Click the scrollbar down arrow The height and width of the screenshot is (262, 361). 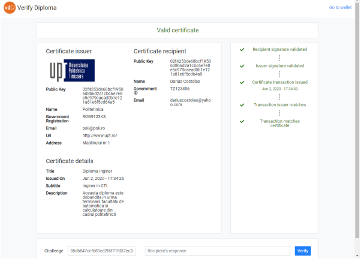[x=357, y=256]
